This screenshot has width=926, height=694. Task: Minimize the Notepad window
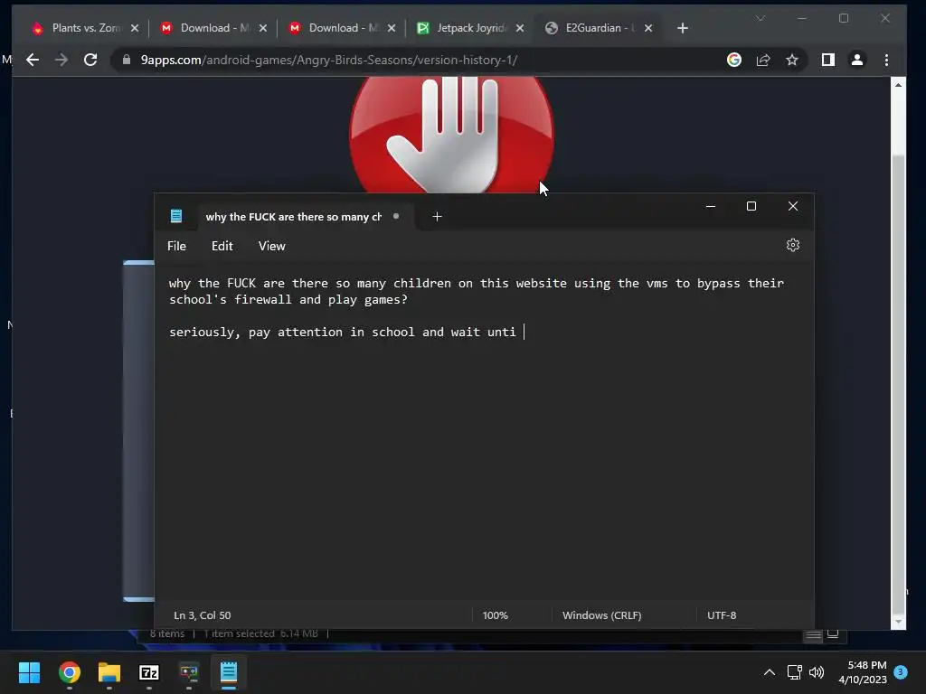coord(711,206)
